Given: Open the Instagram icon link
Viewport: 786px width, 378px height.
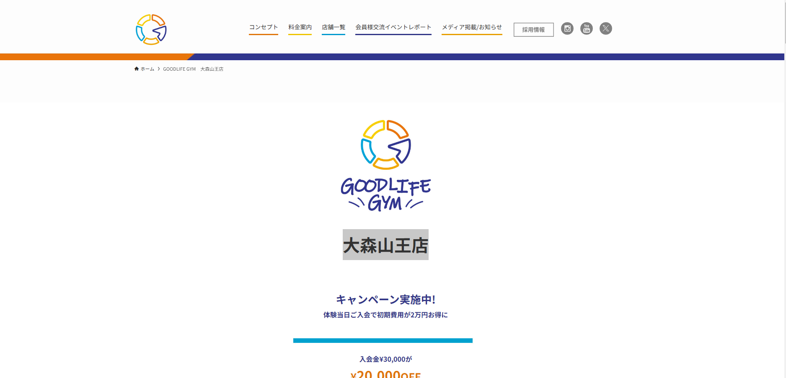Looking at the screenshot, I should (567, 28).
